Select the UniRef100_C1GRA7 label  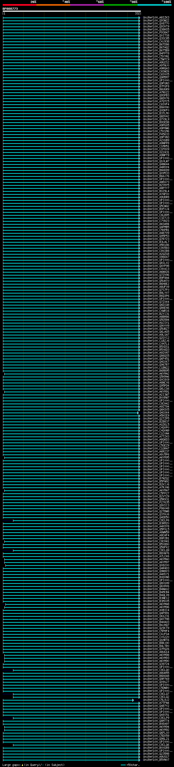tap(156, 449)
